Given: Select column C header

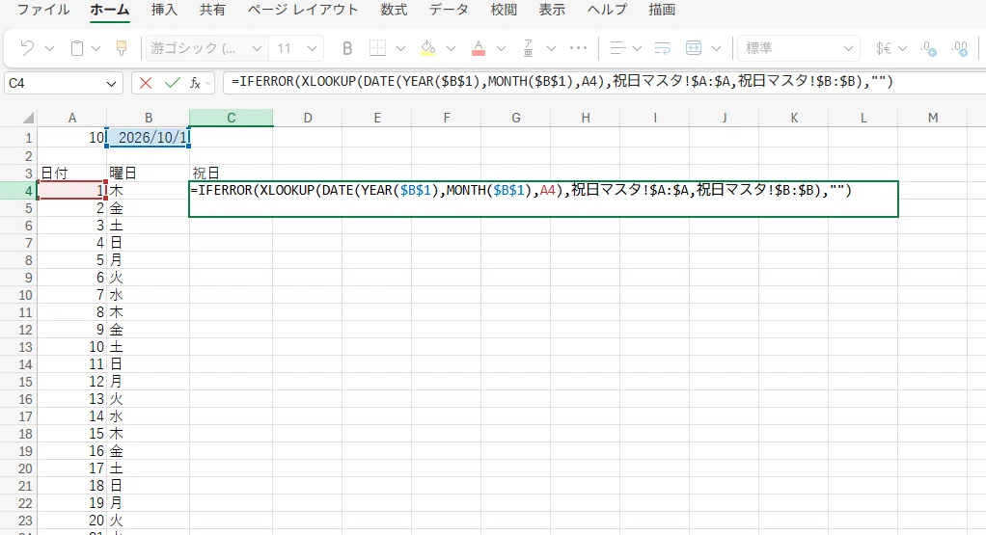Looking at the screenshot, I should coord(231,118).
